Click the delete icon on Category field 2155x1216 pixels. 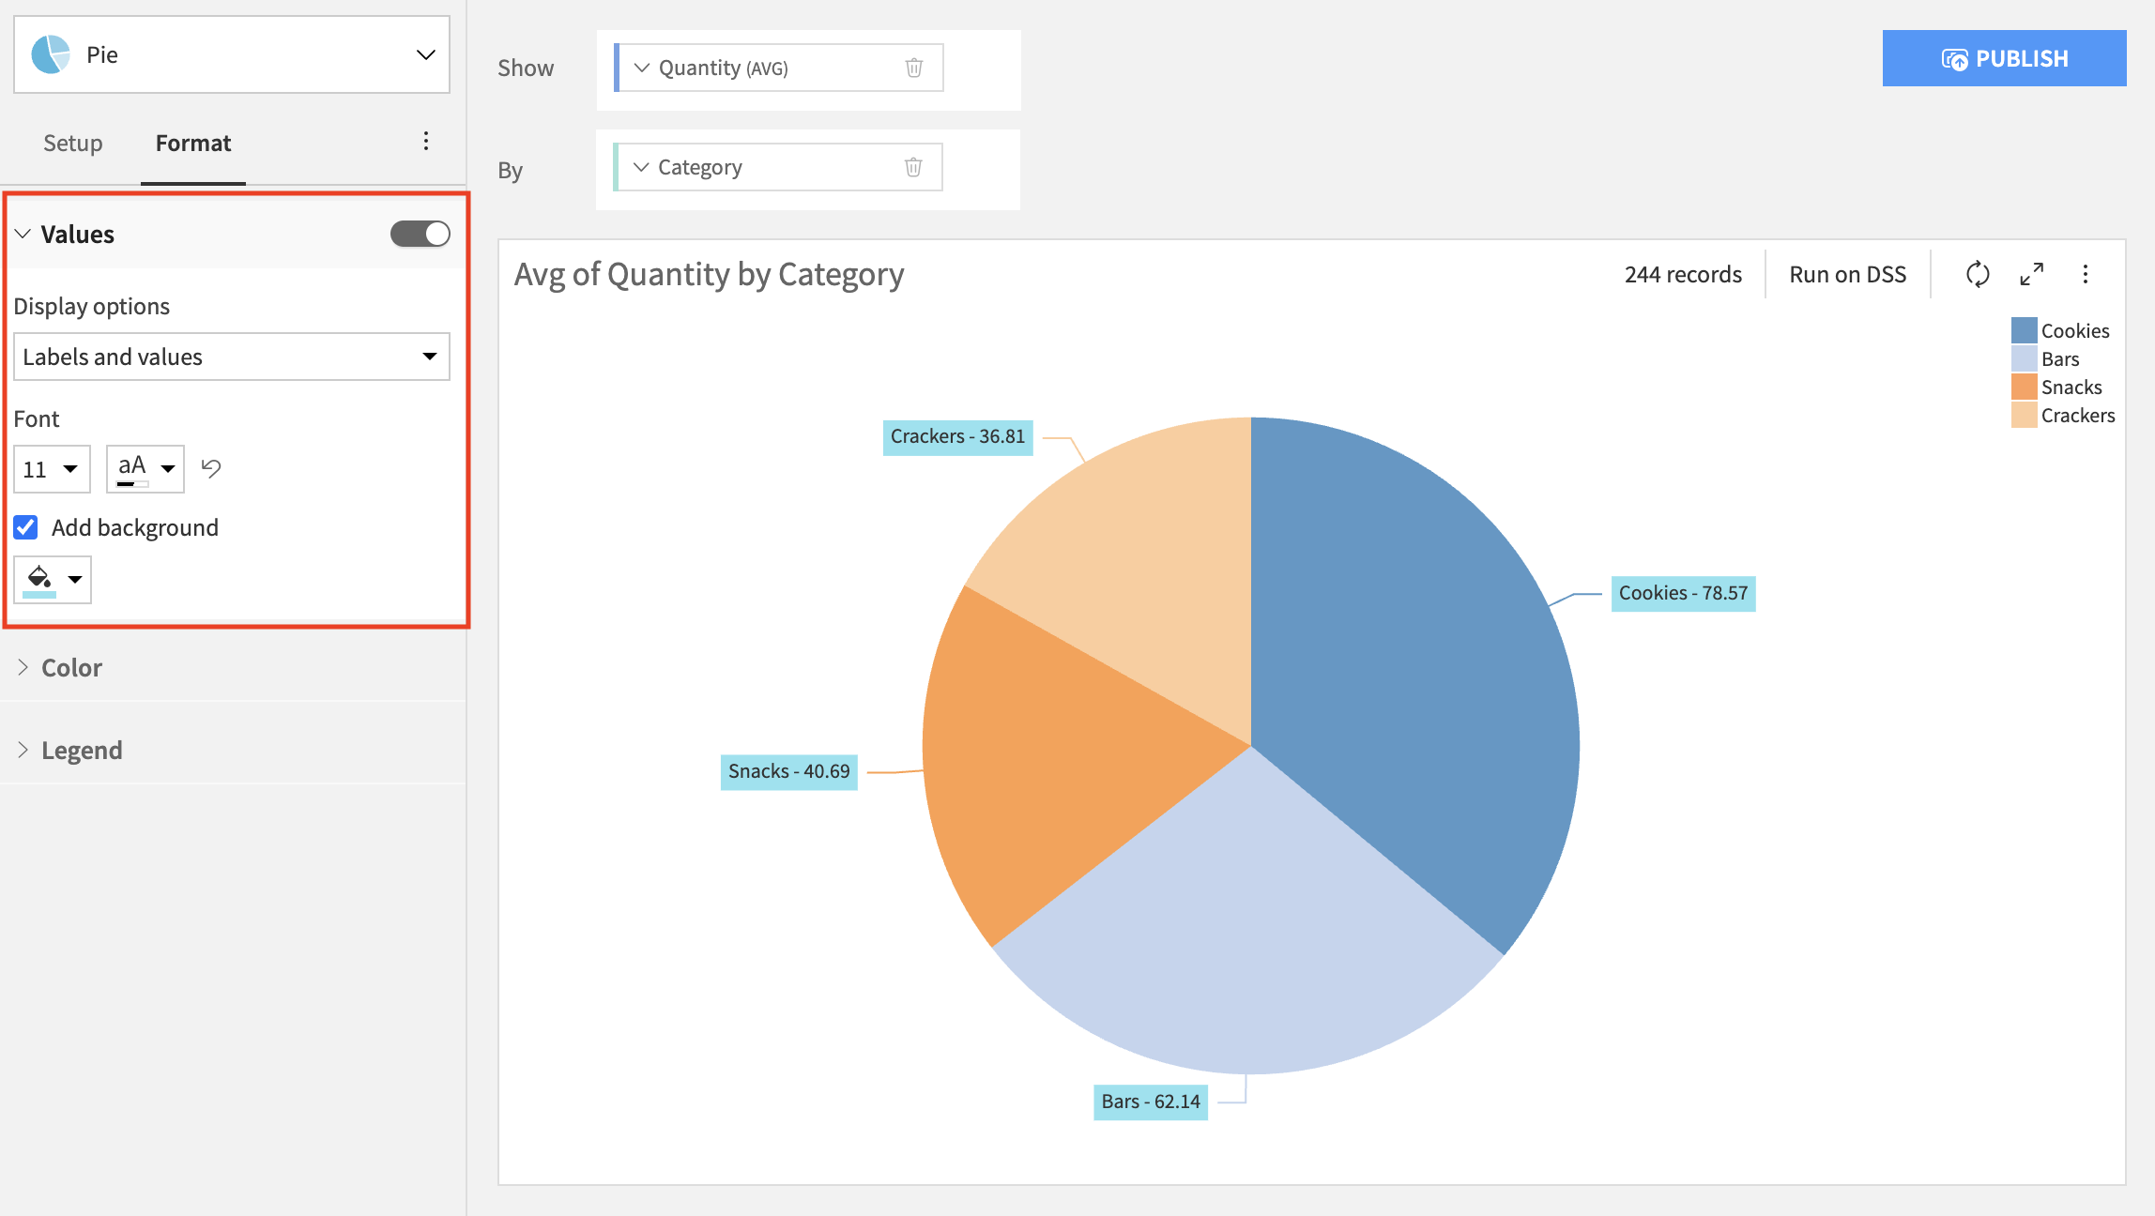[913, 166]
